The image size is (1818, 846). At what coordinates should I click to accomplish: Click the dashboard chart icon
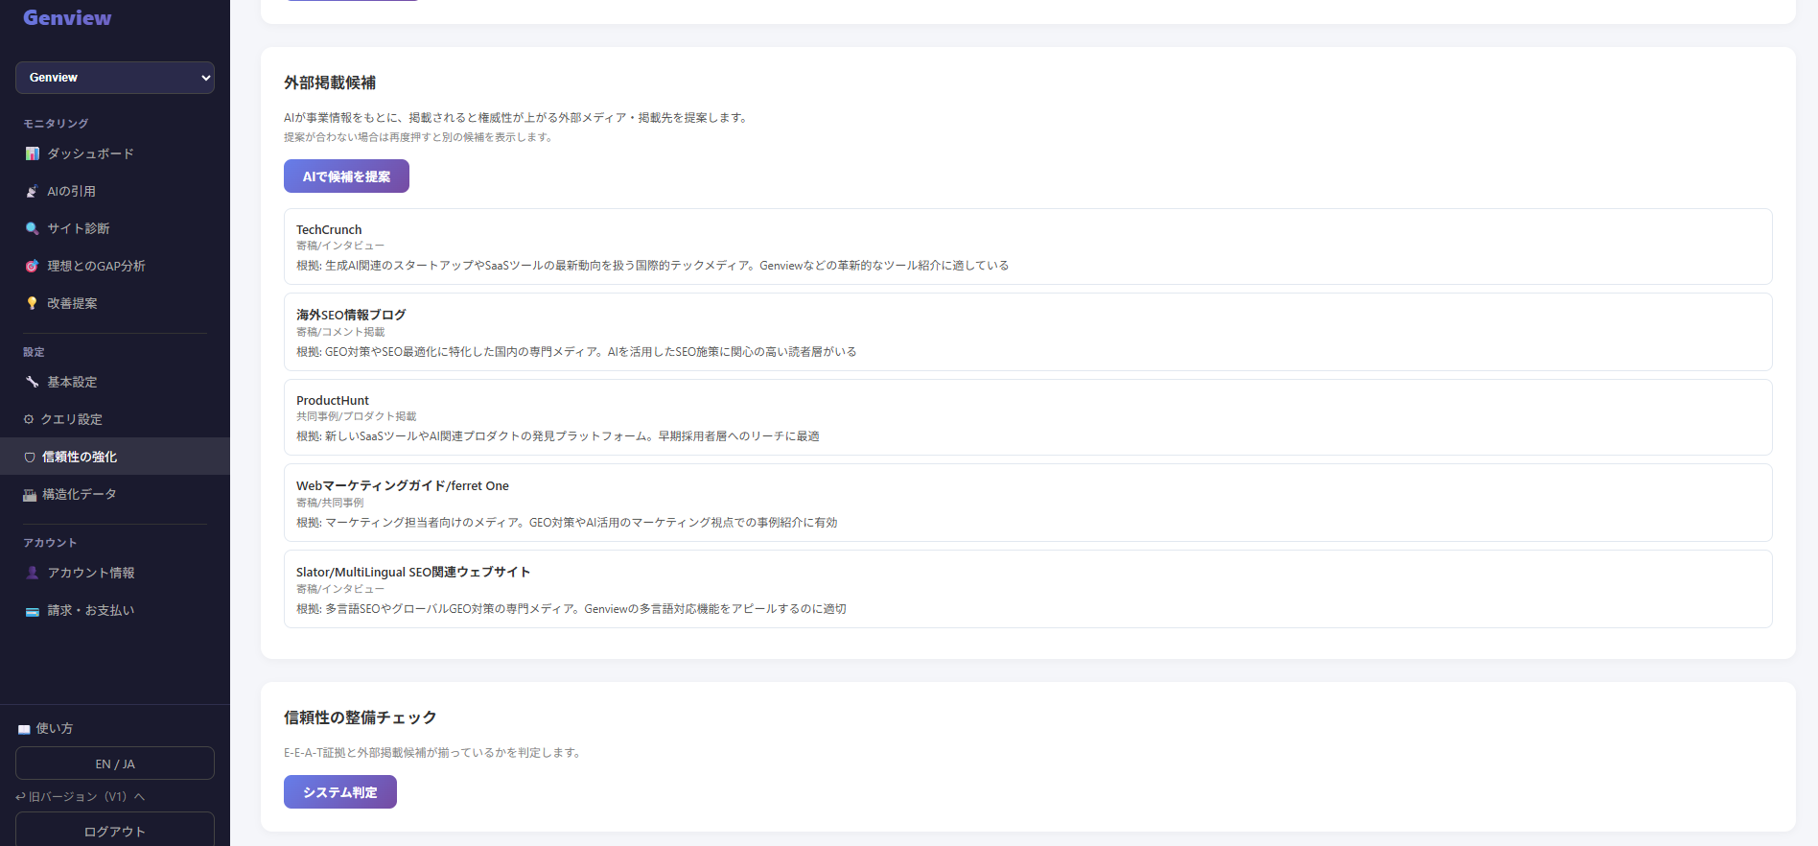pos(33,153)
